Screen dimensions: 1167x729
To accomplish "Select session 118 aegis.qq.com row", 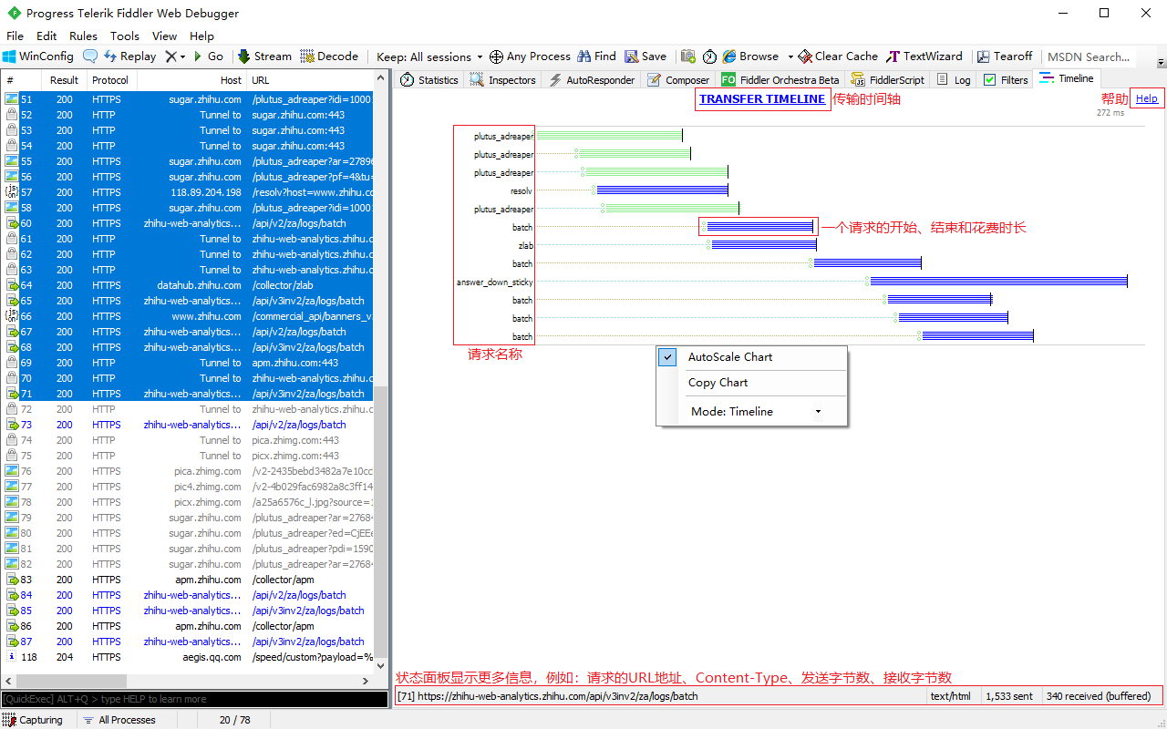I will point(189,657).
